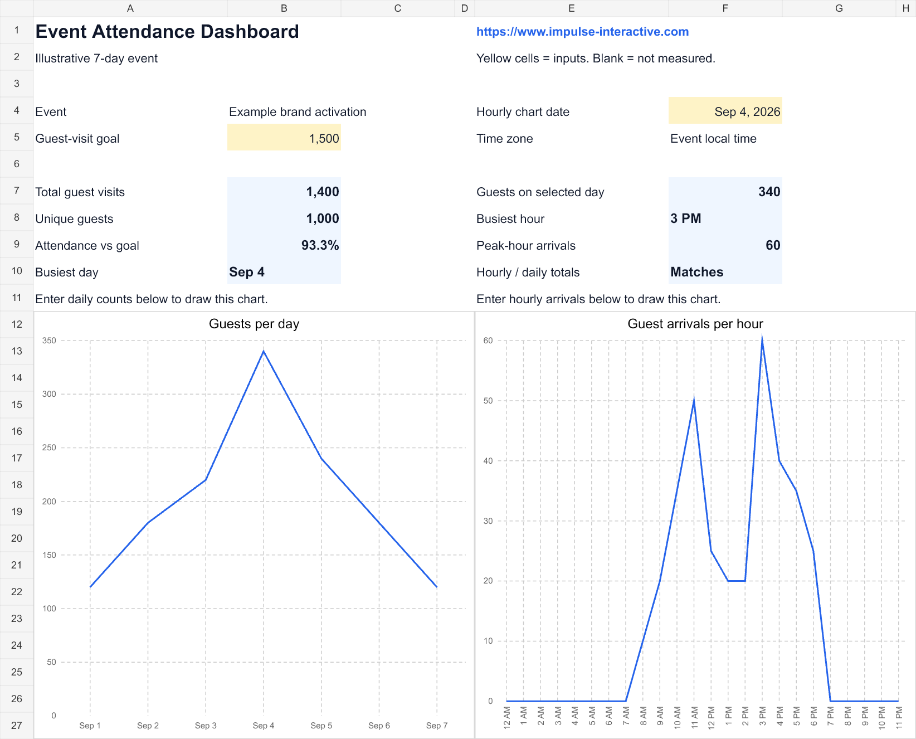Viewport: 916px width, 739px height.
Task: Select the Guest-visit goal cell 1,500
Action: pos(284,138)
